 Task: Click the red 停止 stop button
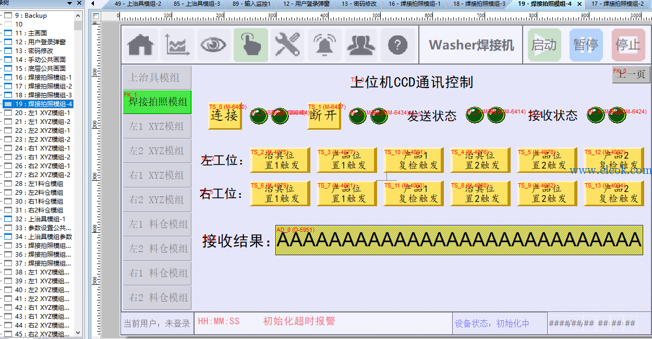coord(628,45)
